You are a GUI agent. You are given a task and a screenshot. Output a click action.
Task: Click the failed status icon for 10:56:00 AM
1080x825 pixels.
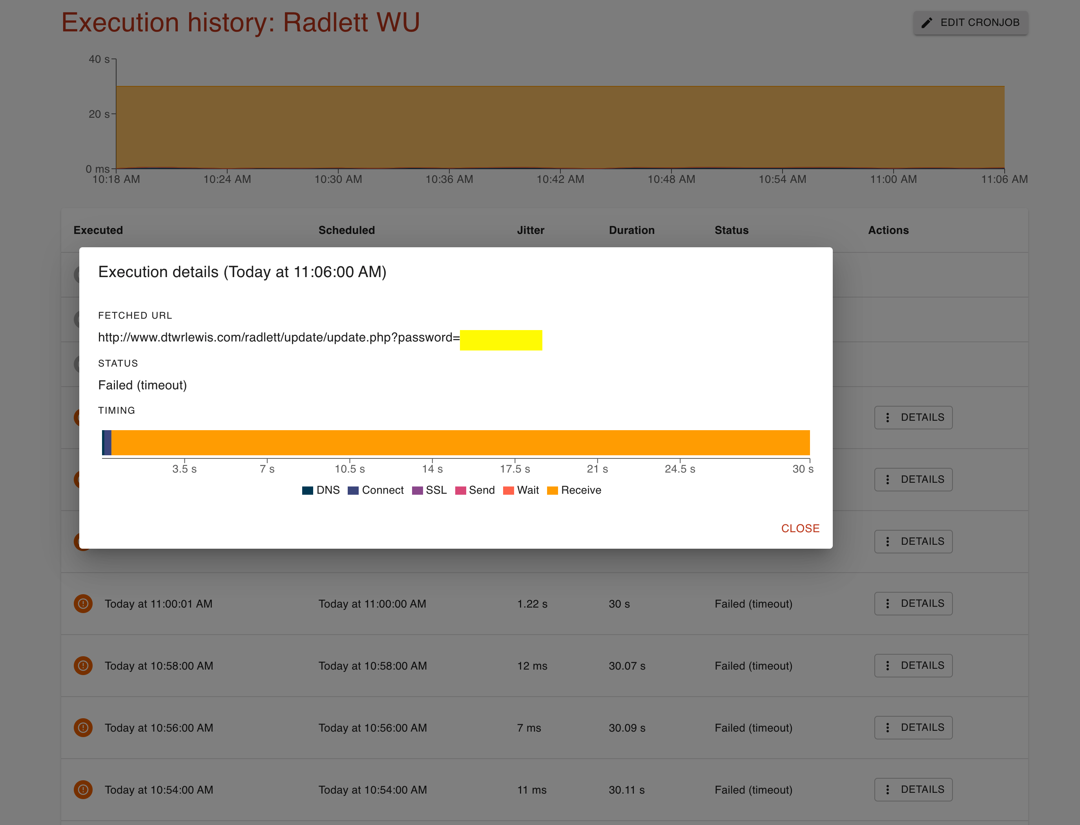[x=83, y=727]
